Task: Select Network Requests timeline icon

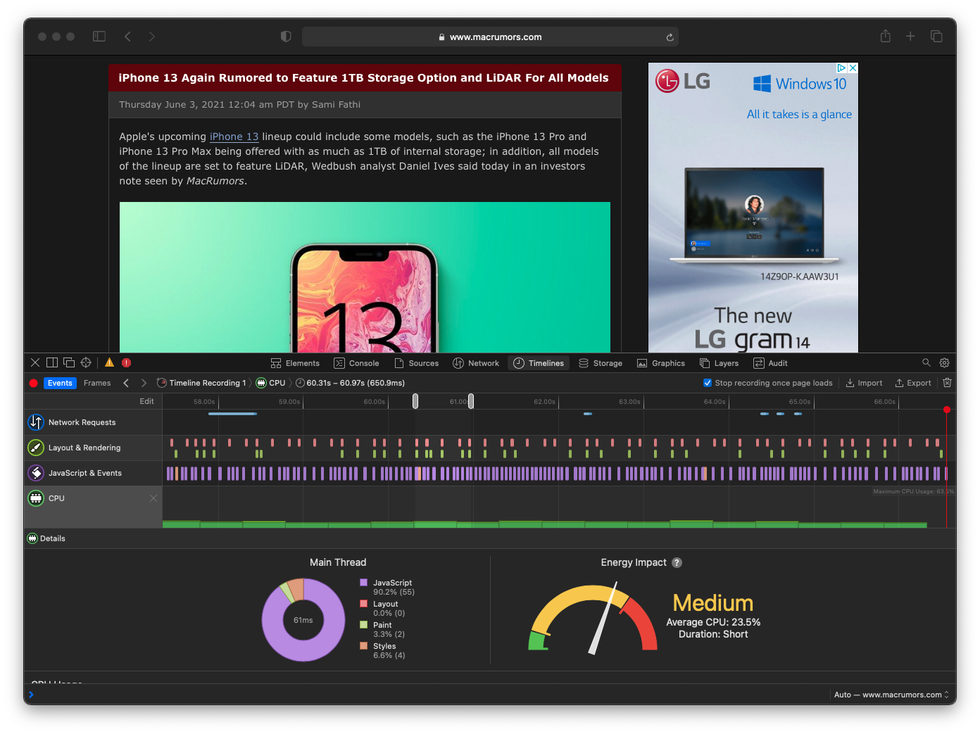Action: click(x=36, y=422)
